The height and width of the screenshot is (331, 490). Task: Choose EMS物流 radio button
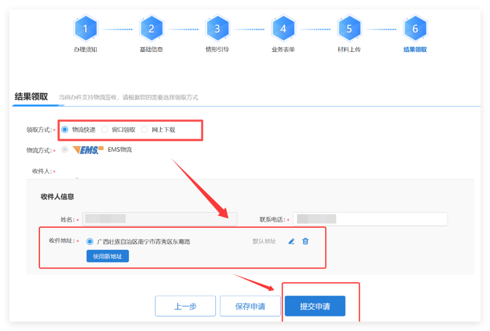(65, 150)
